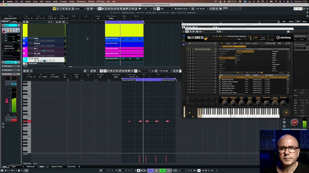Click the Record button in transport bar
Screen dimensions: 309x173
click(x=168, y=170)
